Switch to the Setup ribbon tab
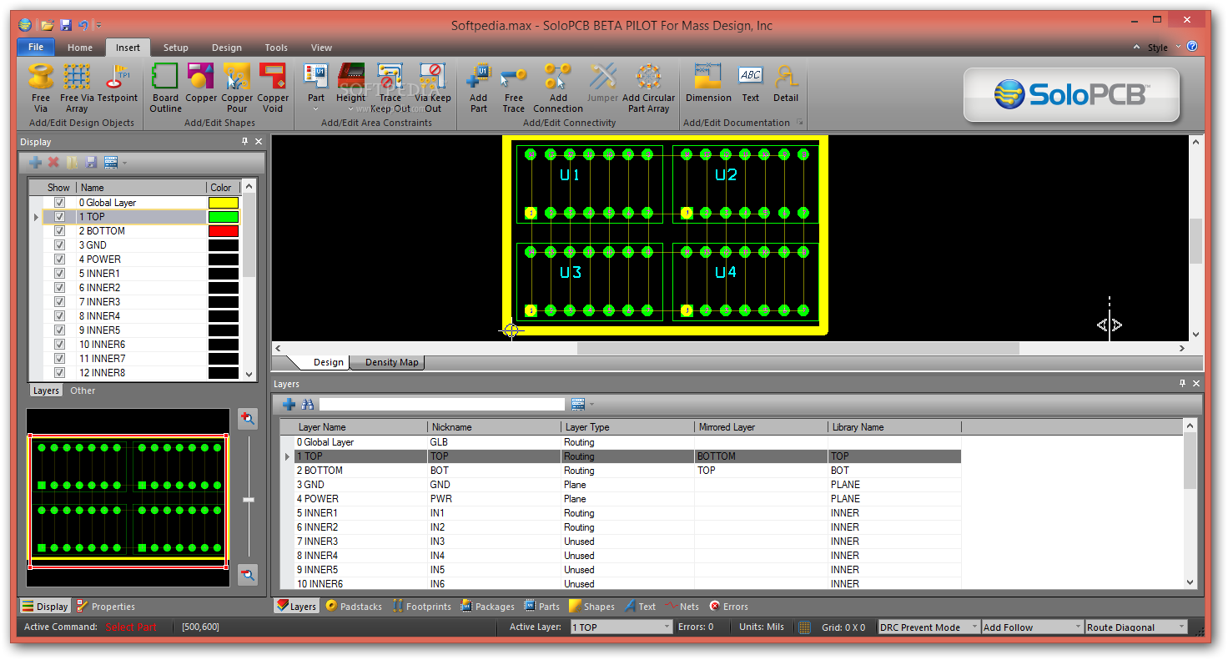 (175, 48)
